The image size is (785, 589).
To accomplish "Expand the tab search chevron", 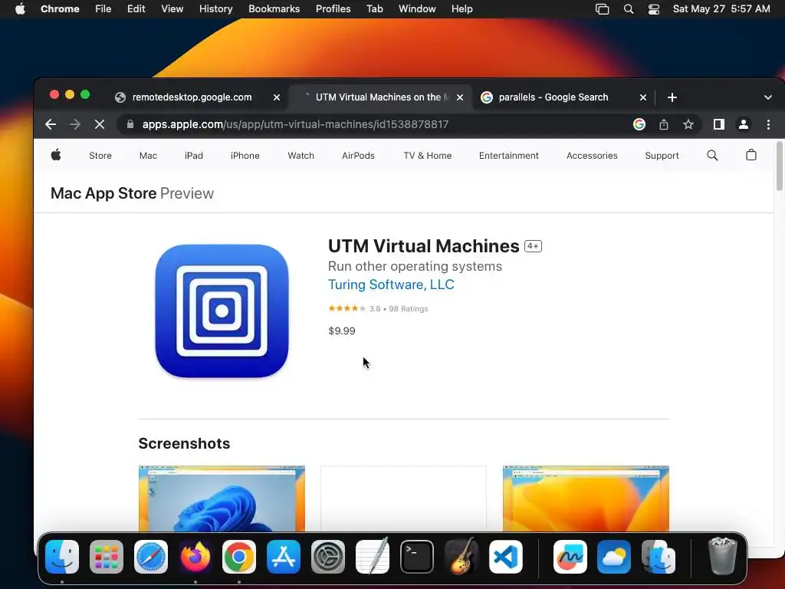I will (x=768, y=97).
